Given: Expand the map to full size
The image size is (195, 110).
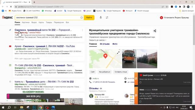Looking at the screenshot, I should point(118,53).
